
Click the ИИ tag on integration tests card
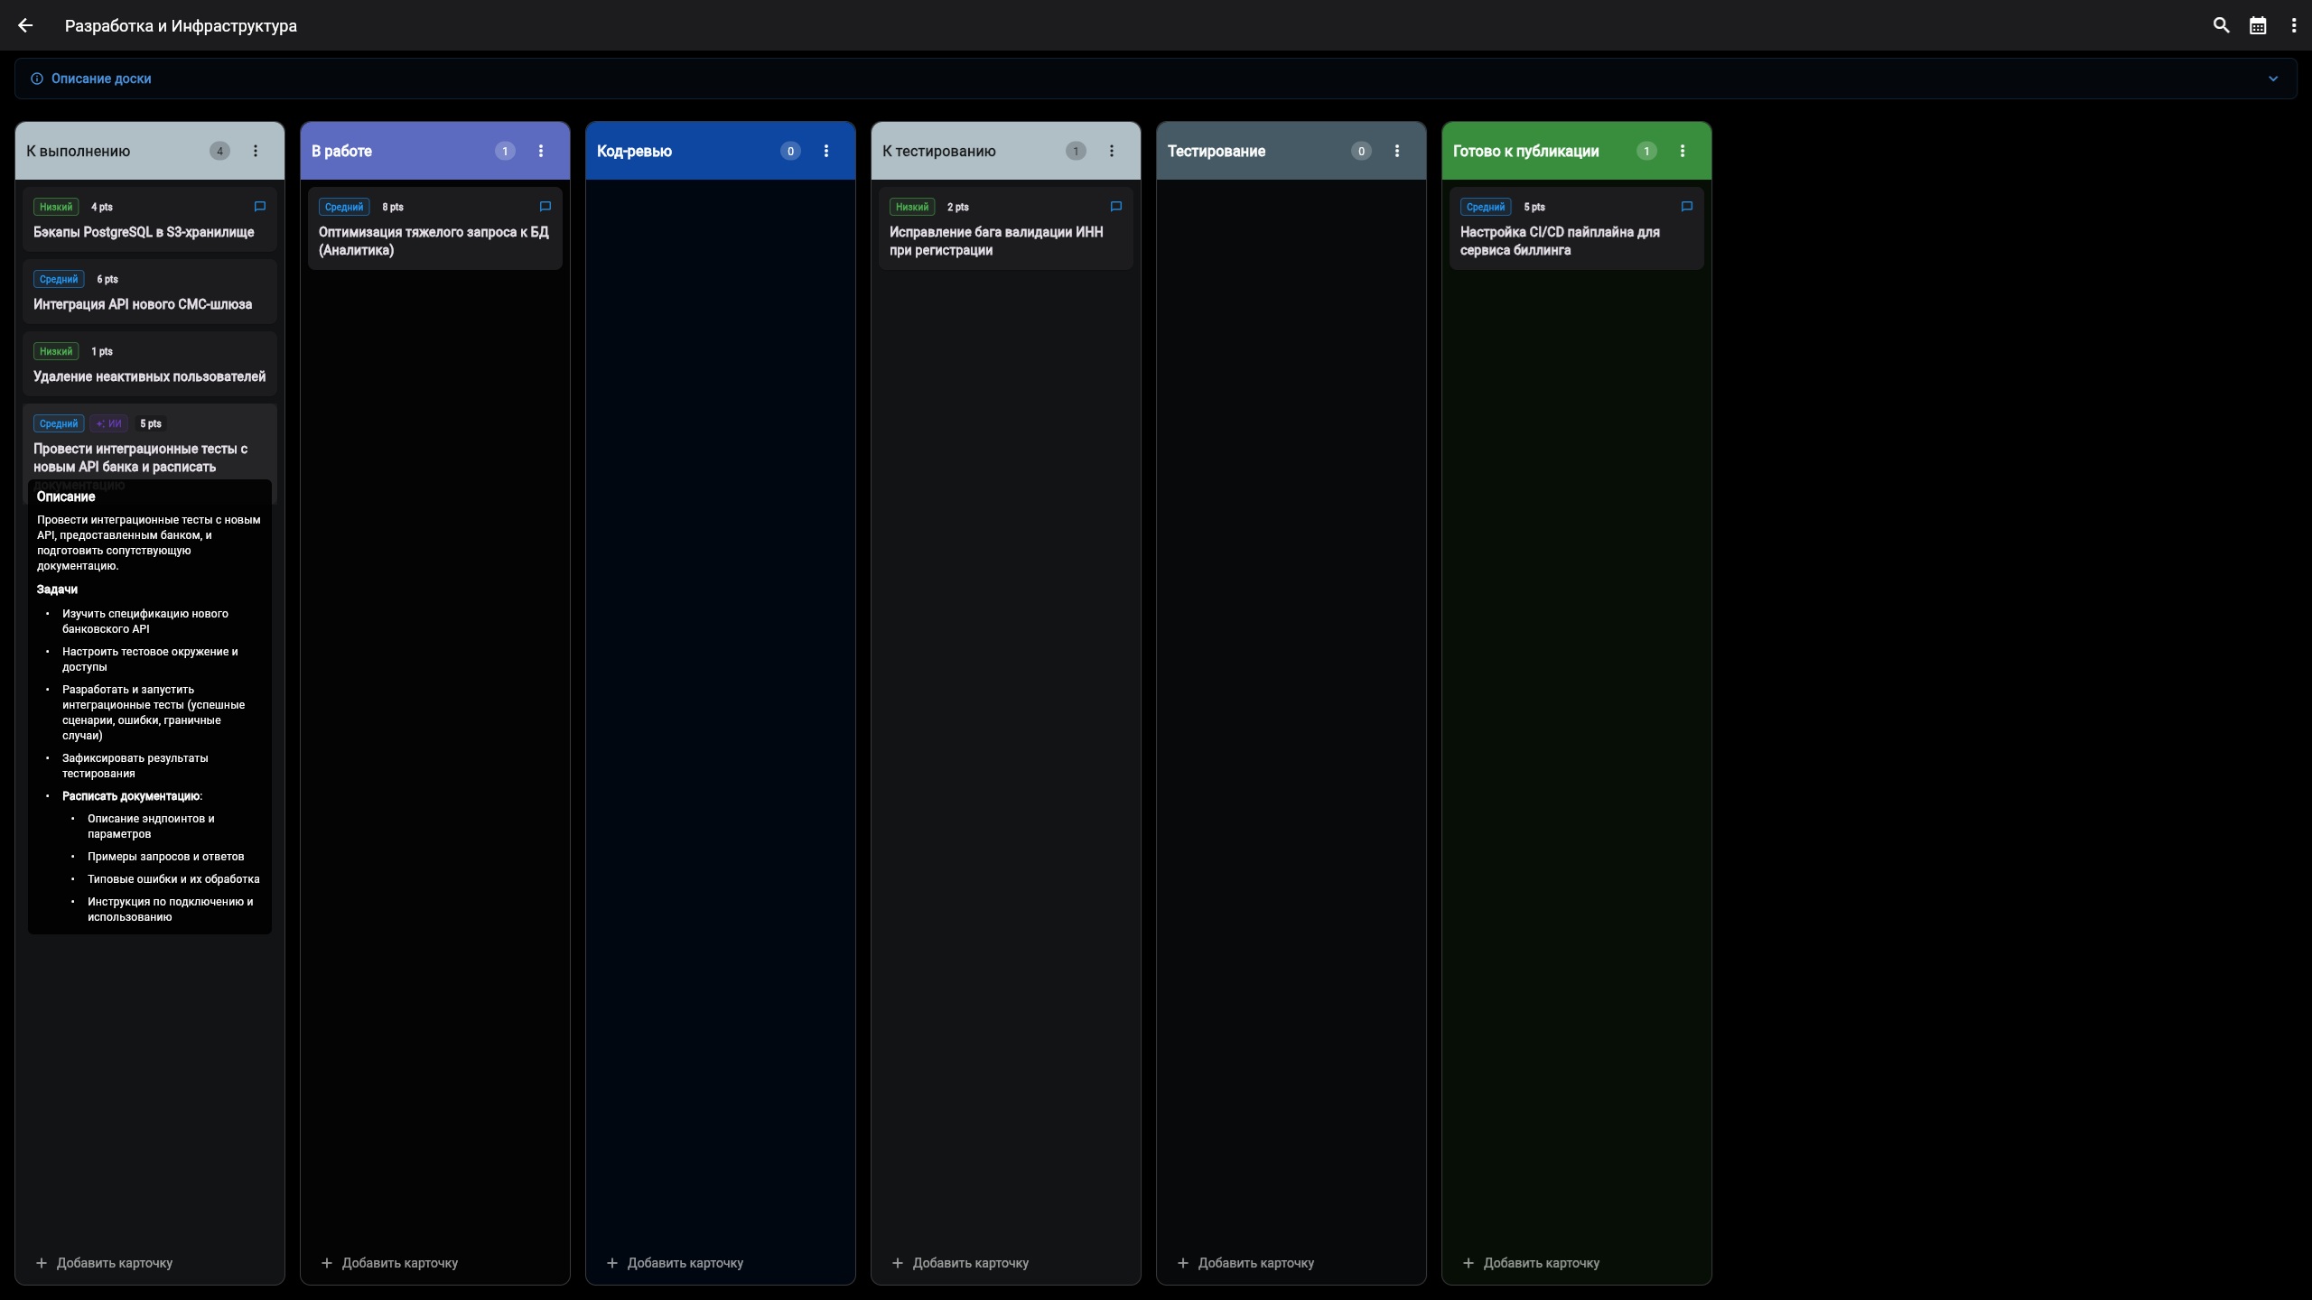(109, 423)
